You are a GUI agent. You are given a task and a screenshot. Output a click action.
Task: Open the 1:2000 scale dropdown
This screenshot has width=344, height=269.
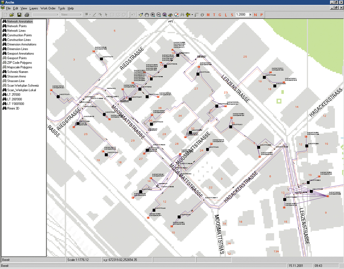pyautogui.click(x=250, y=15)
